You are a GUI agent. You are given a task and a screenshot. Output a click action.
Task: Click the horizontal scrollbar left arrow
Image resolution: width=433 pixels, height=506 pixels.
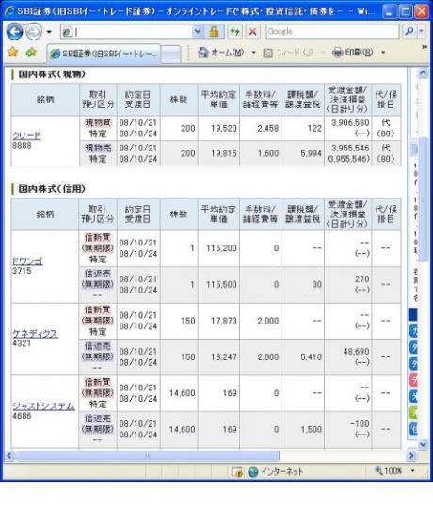point(9,455)
